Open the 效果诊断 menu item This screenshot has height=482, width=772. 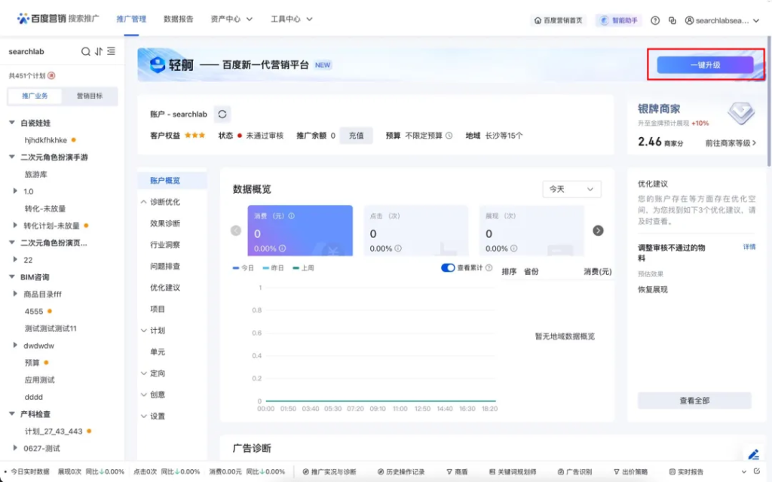click(x=165, y=223)
